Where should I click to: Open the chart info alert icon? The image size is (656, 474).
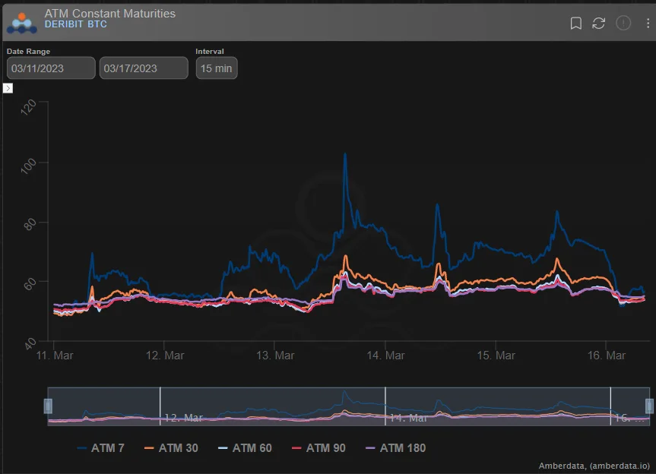623,23
